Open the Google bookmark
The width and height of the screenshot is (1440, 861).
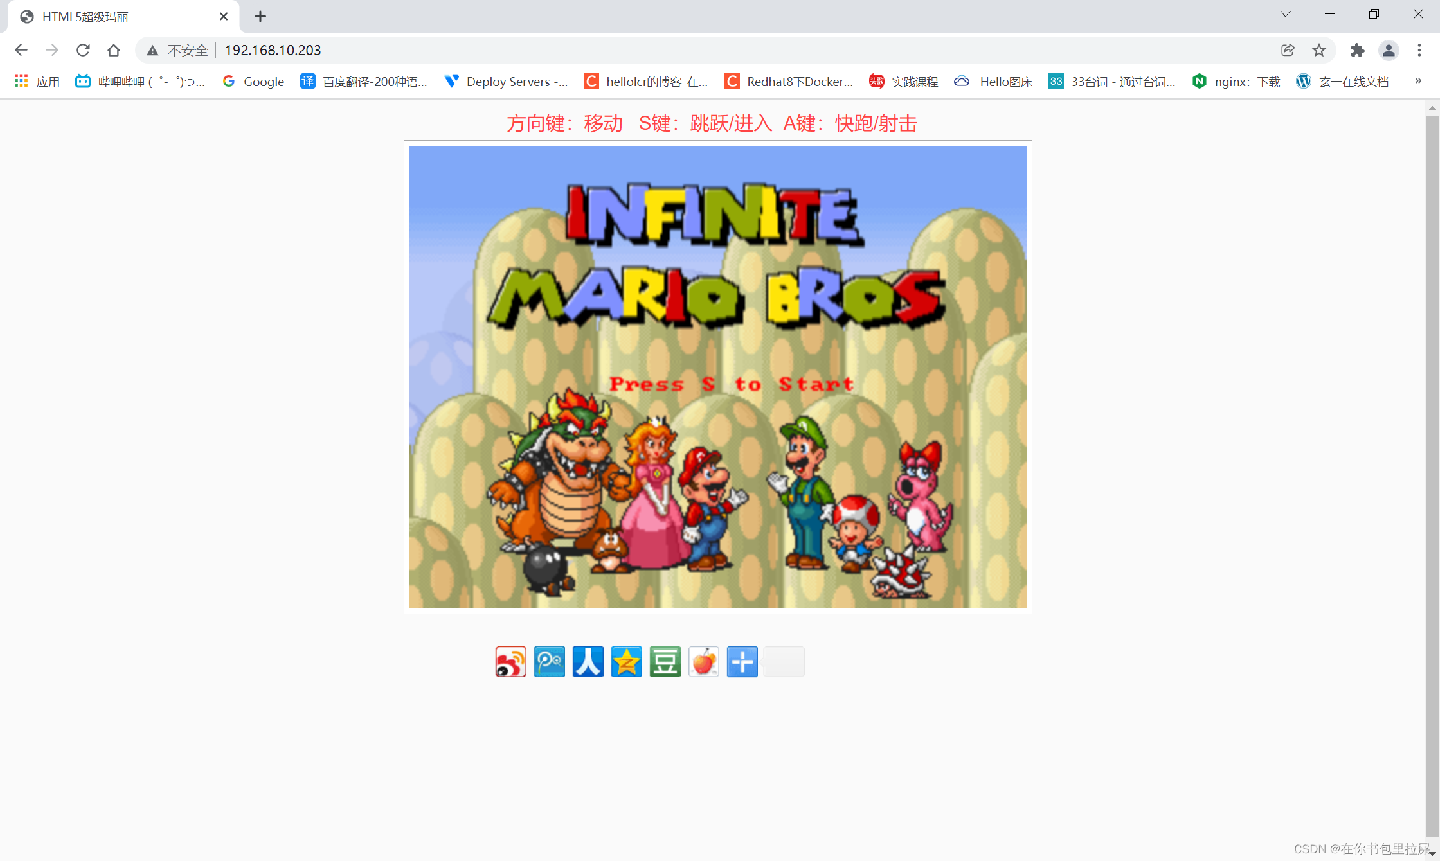(254, 82)
